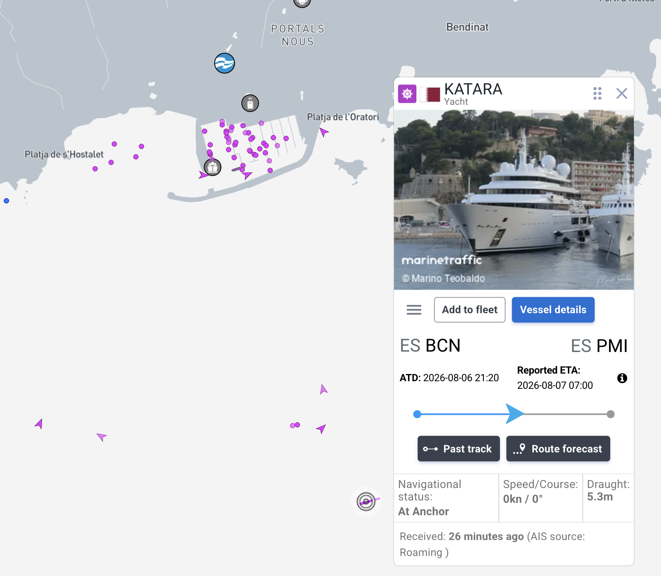Viewport: 661px width, 576px height.
Task: Open the six-dot drag handle menu
Action: coord(597,94)
